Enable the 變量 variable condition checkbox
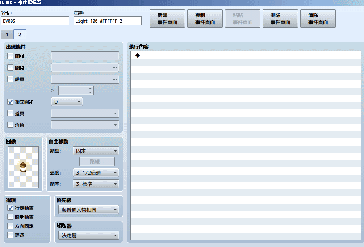This screenshot has width=364, height=247. 10,79
